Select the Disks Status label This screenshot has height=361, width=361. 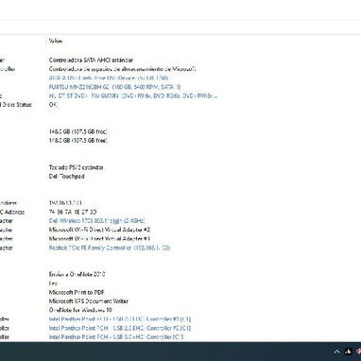tap(16, 104)
